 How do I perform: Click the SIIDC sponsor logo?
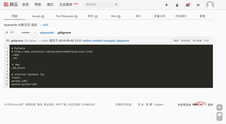199,104
